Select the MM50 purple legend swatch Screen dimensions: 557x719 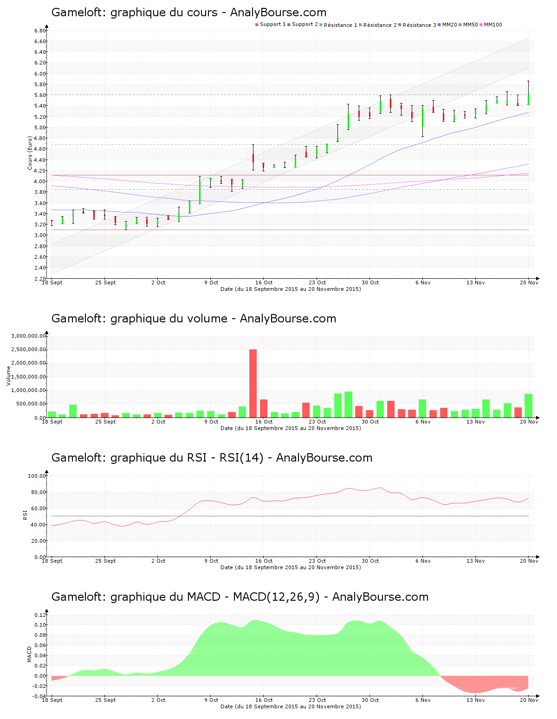click(460, 25)
